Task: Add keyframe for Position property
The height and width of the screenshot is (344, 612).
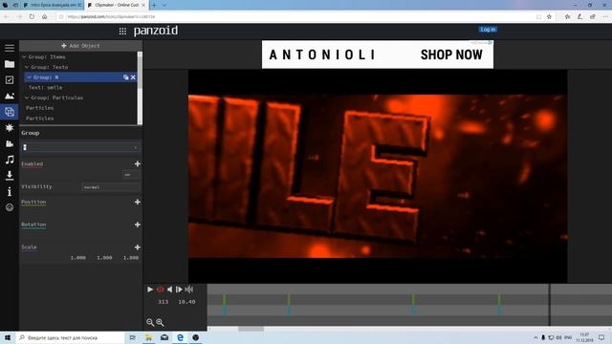Action: point(138,202)
